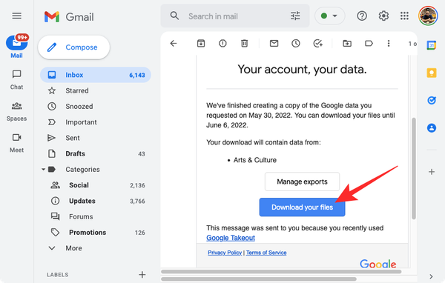Open the Updates category
The width and height of the screenshot is (445, 283).
coord(96,201)
